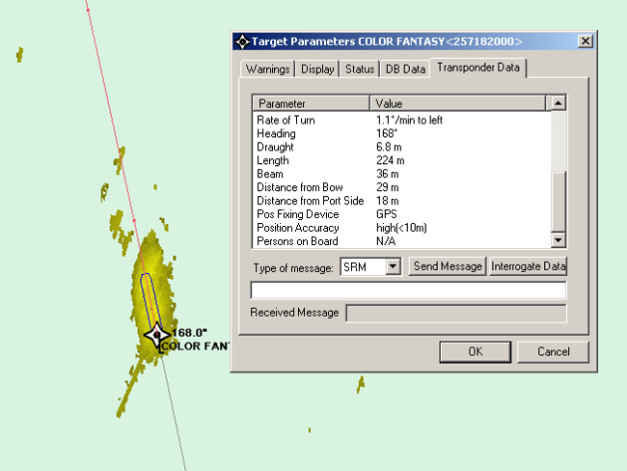
Task: Select the Rate of Turn row
Action: click(x=401, y=120)
